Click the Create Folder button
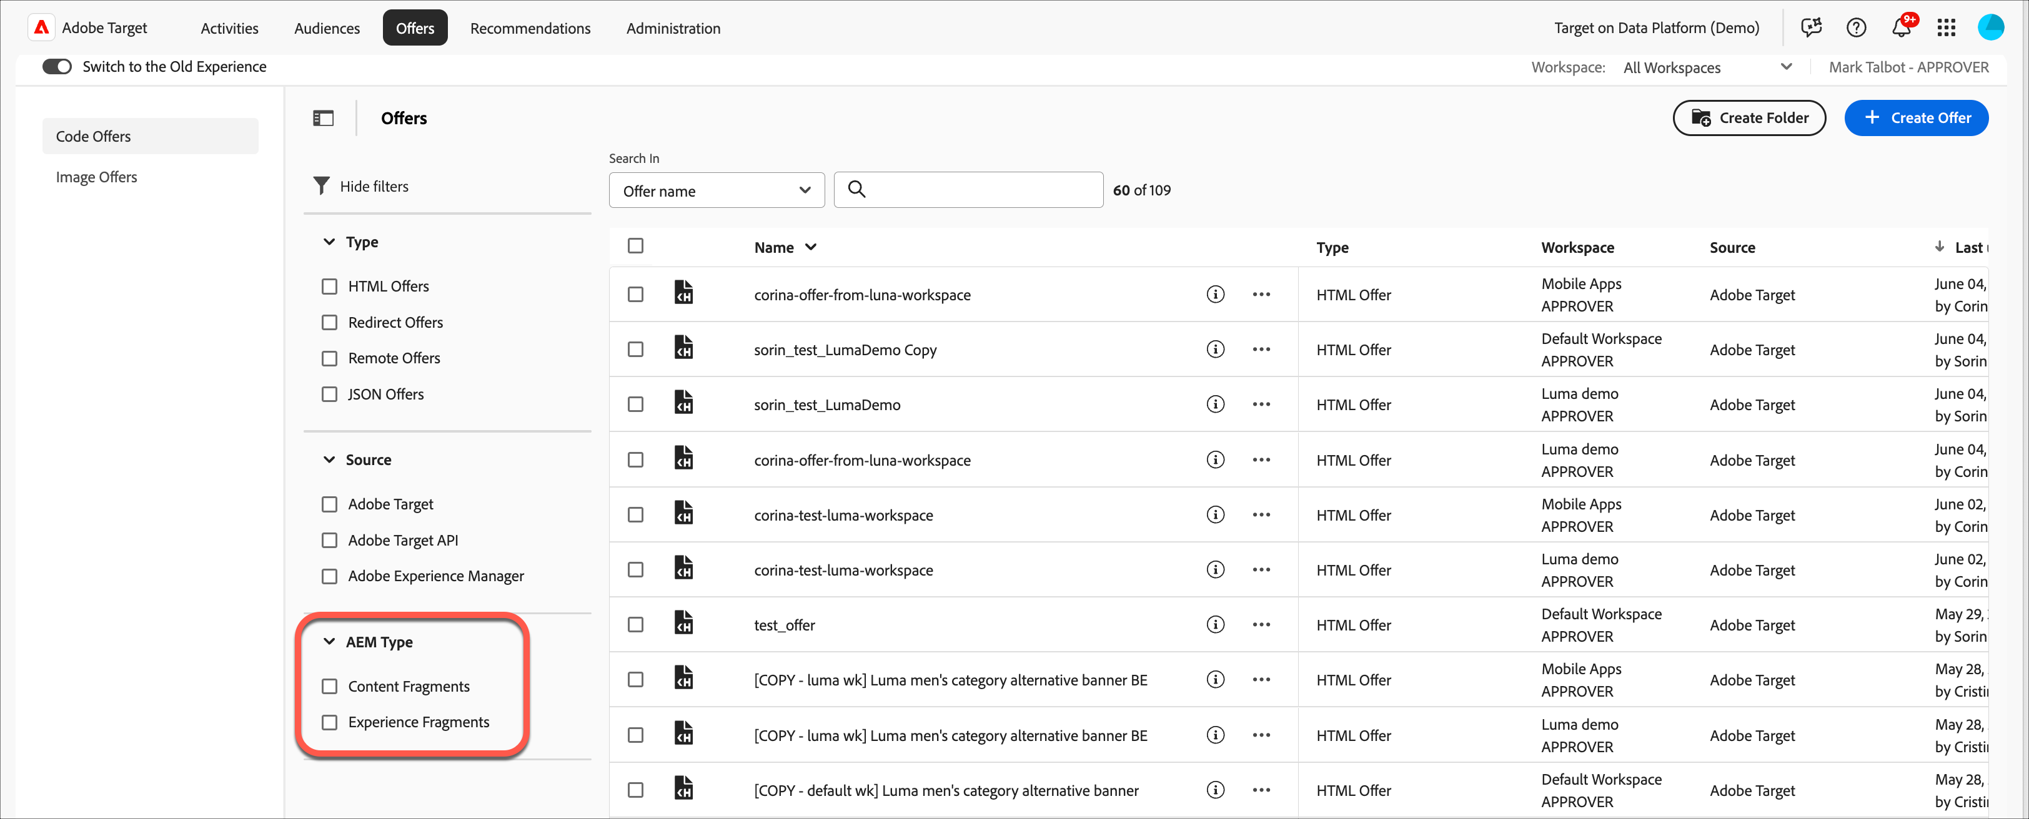 1749,118
